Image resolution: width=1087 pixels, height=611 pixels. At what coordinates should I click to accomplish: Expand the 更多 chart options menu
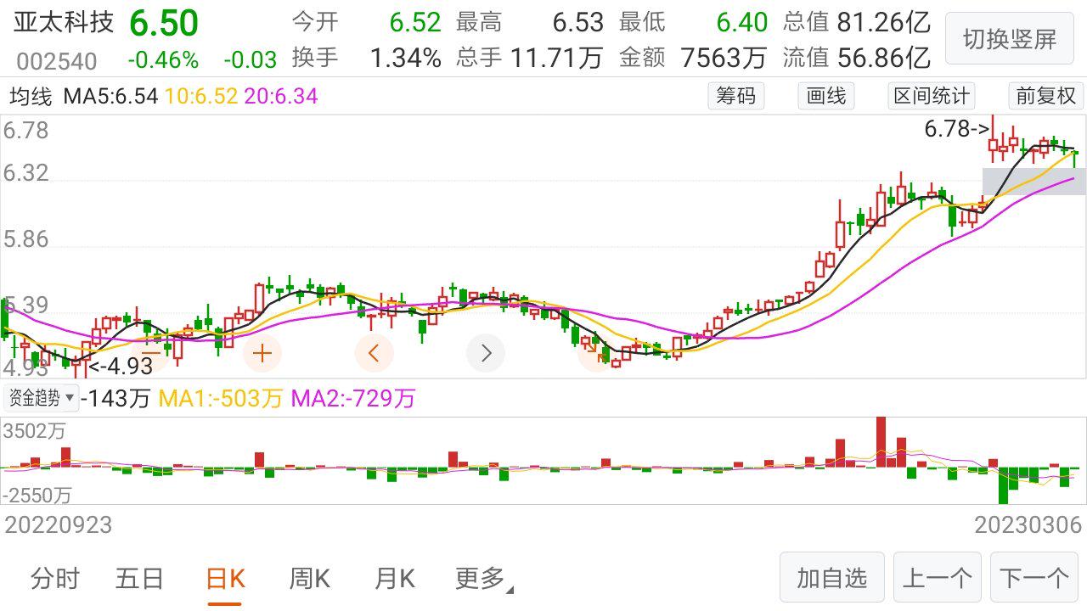pyautogui.click(x=479, y=577)
